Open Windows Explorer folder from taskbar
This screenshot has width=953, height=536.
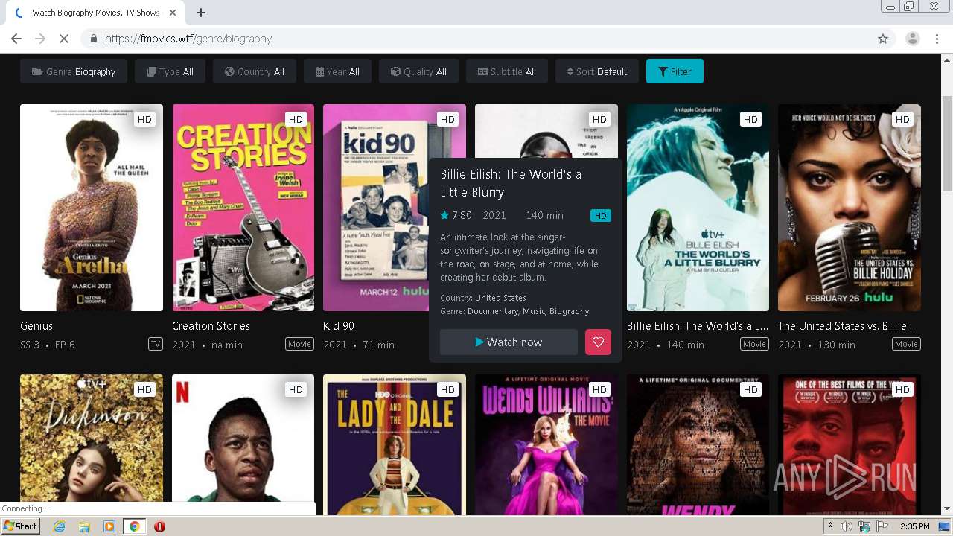coord(84,526)
